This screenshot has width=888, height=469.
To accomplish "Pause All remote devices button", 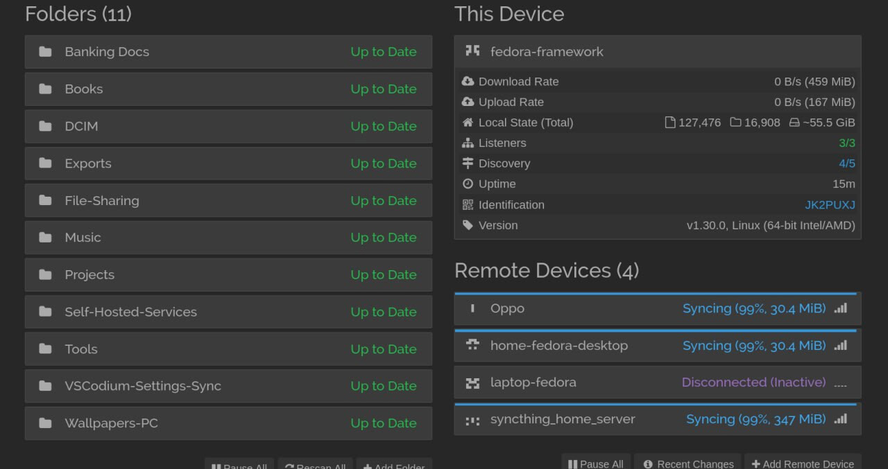I will pyautogui.click(x=596, y=463).
